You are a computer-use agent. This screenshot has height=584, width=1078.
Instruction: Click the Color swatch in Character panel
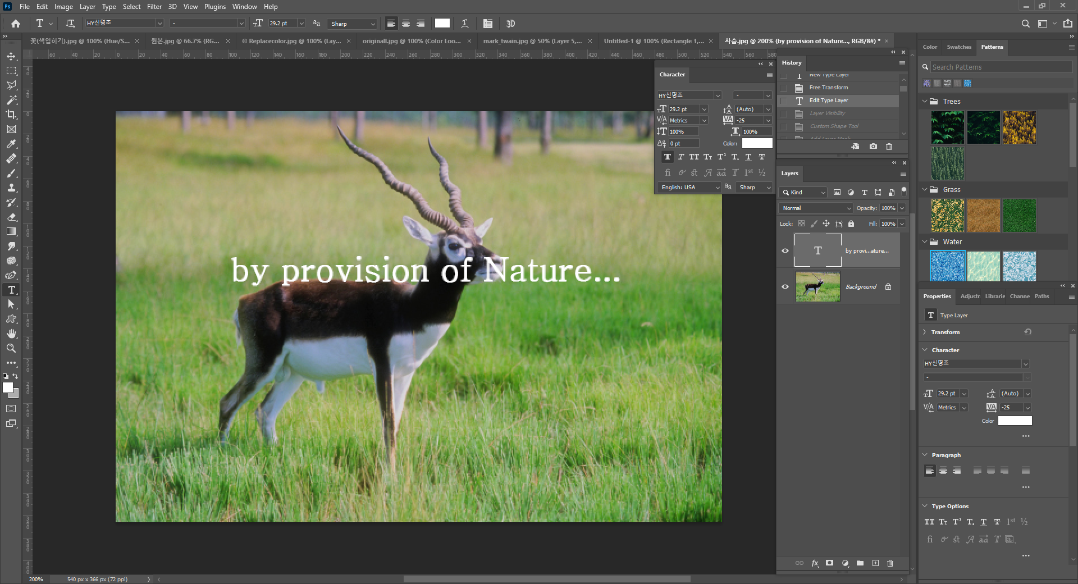757,144
